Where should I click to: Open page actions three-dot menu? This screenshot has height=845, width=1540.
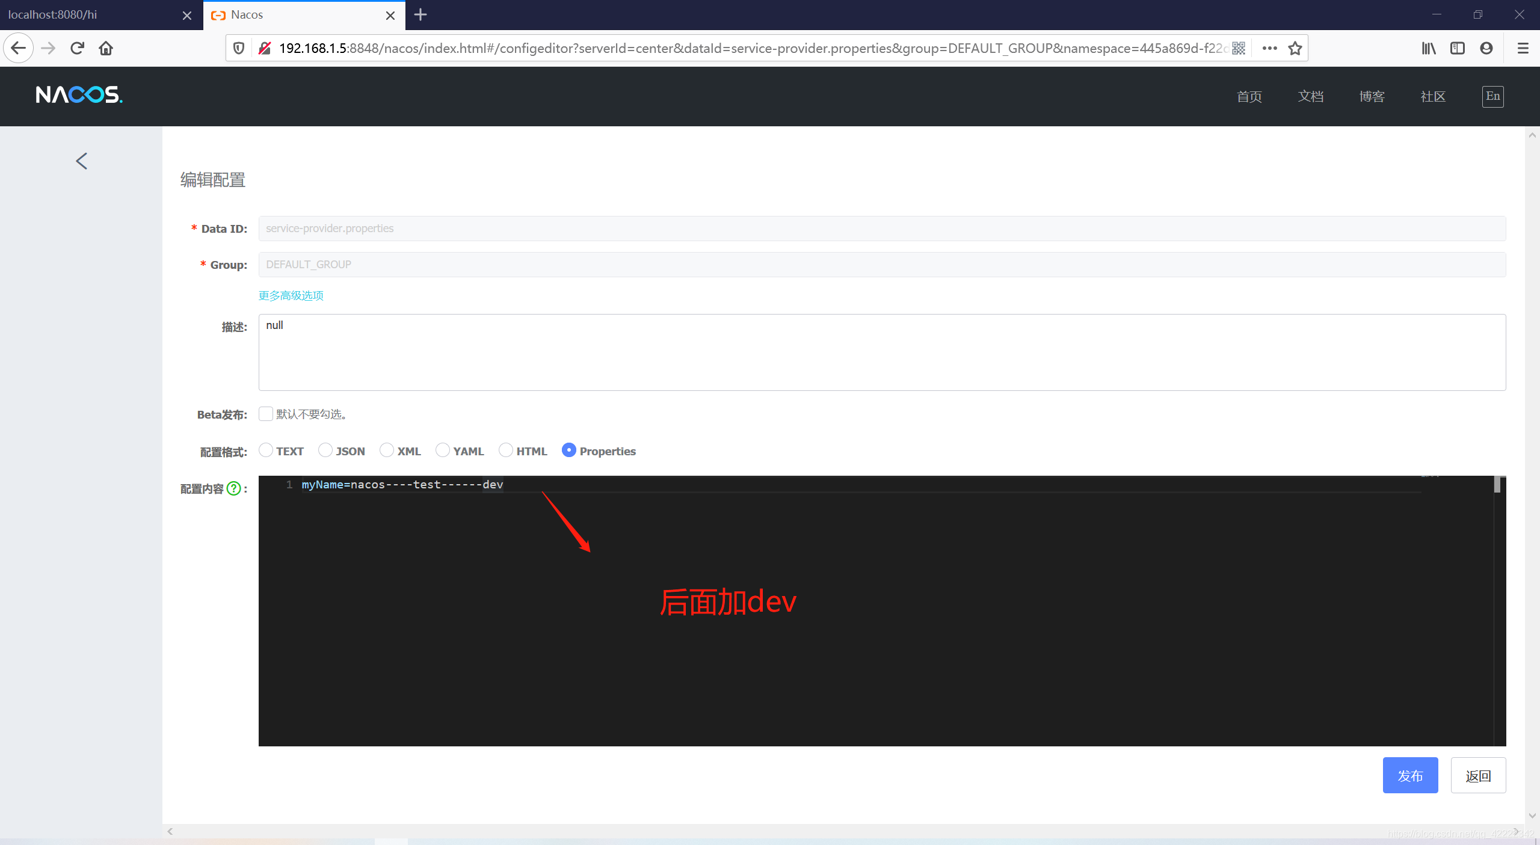tap(1270, 48)
